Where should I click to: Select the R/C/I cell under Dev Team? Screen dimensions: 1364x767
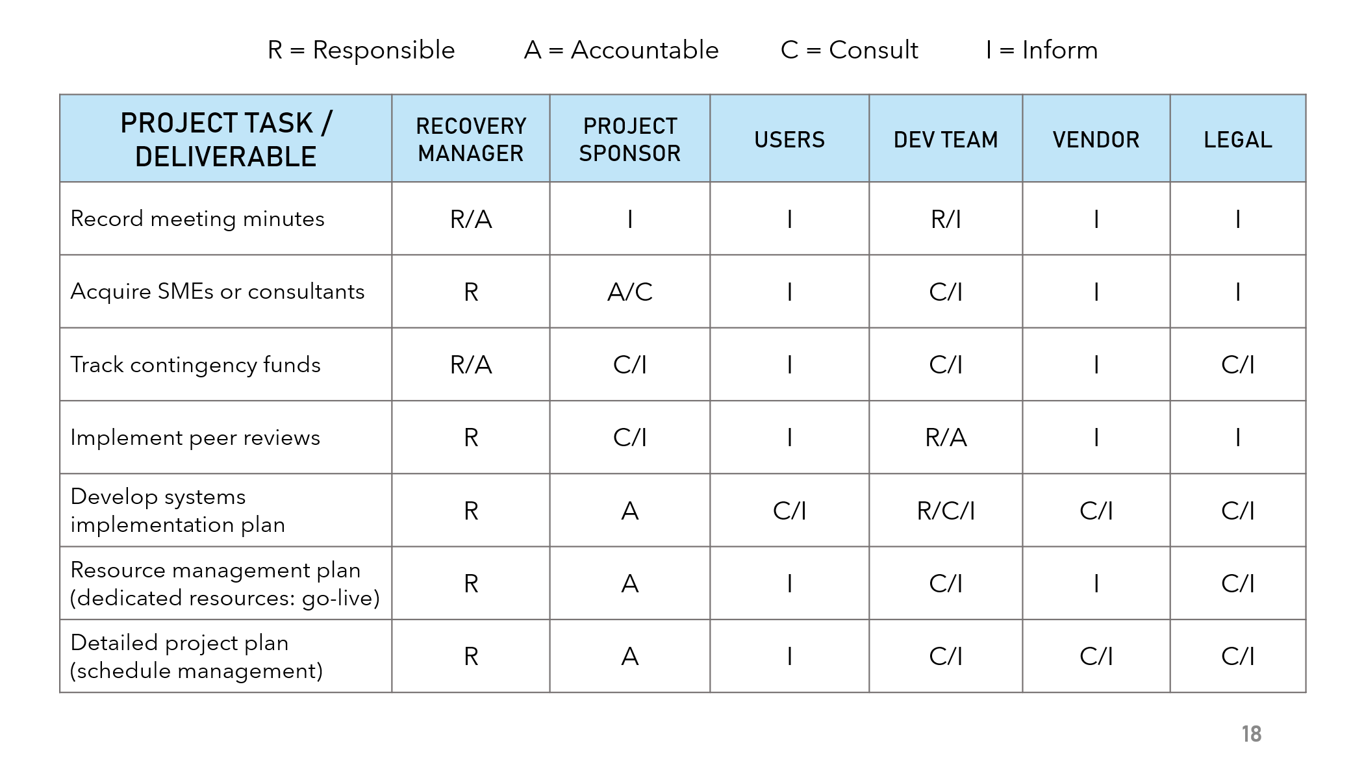(x=946, y=510)
